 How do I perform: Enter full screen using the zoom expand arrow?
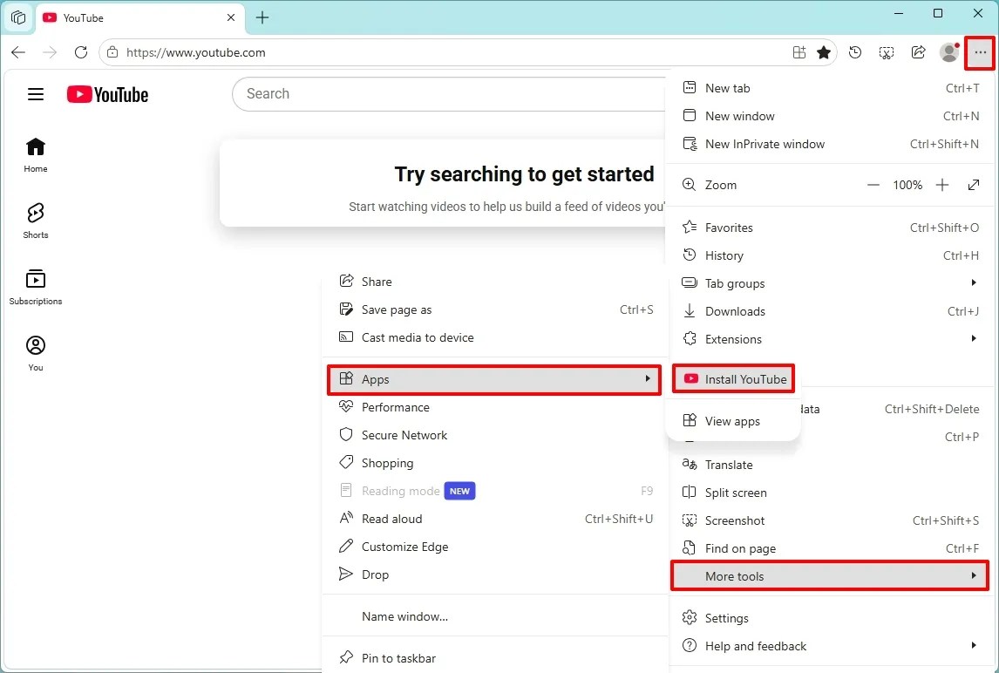[x=973, y=185]
